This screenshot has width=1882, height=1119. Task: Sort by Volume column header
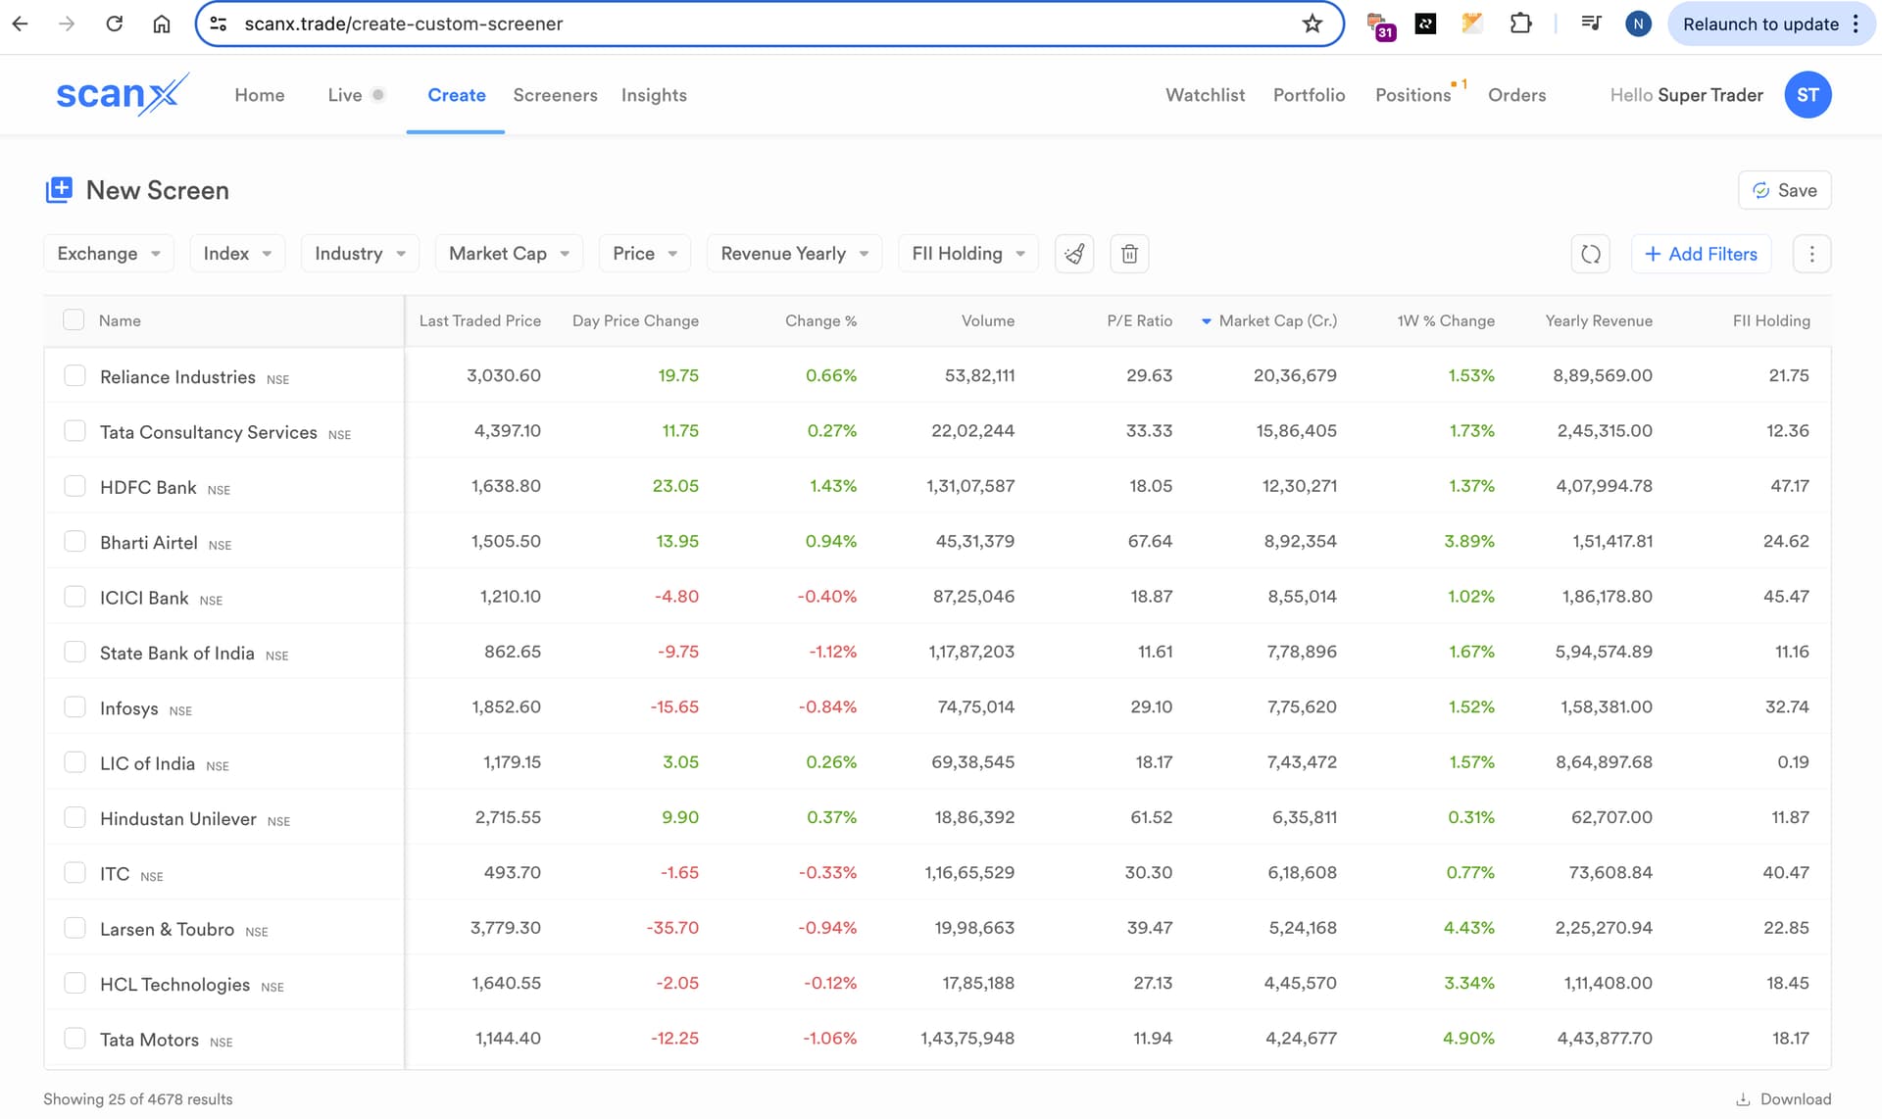(x=987, y=320)
